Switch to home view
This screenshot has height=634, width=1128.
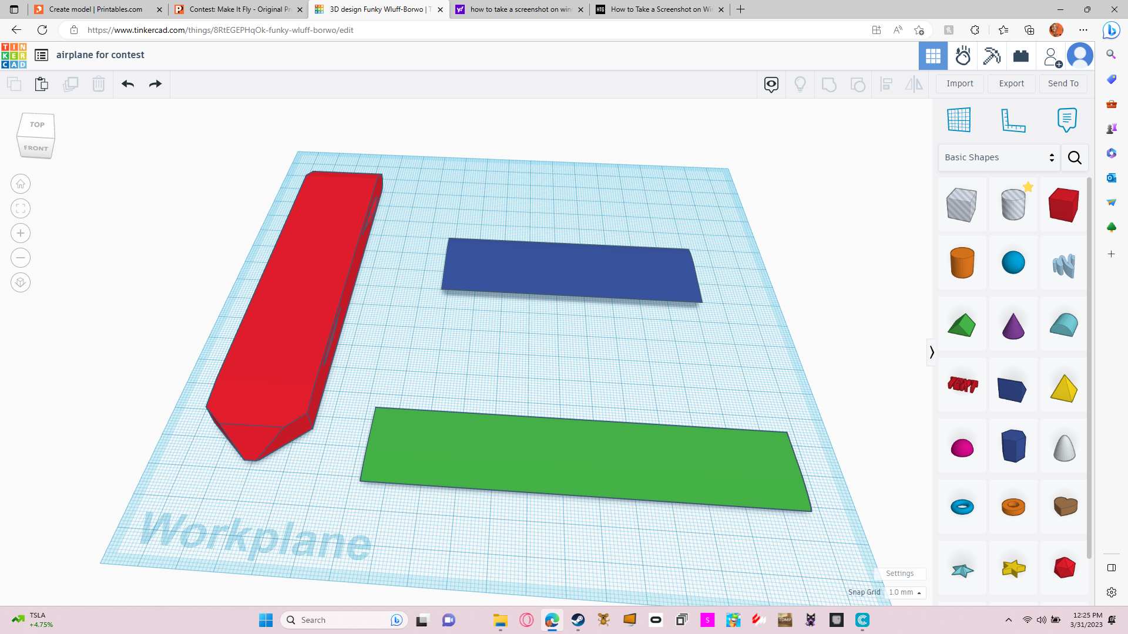pyautogui.click(x=21, y=184)
